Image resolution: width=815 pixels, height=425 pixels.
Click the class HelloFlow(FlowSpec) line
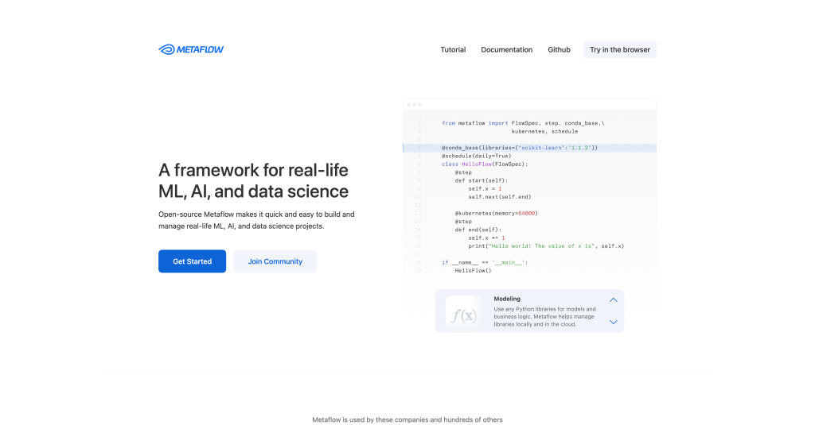pos(485,164)
